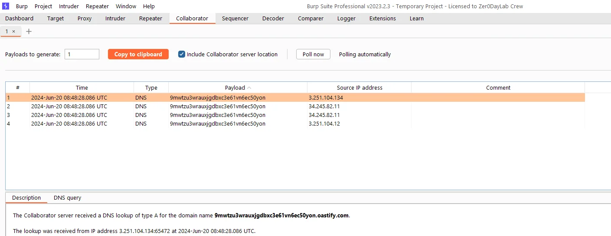The image size is (611, 236).
Task: Switch to the Proxy tab
Action: [85, 18]
